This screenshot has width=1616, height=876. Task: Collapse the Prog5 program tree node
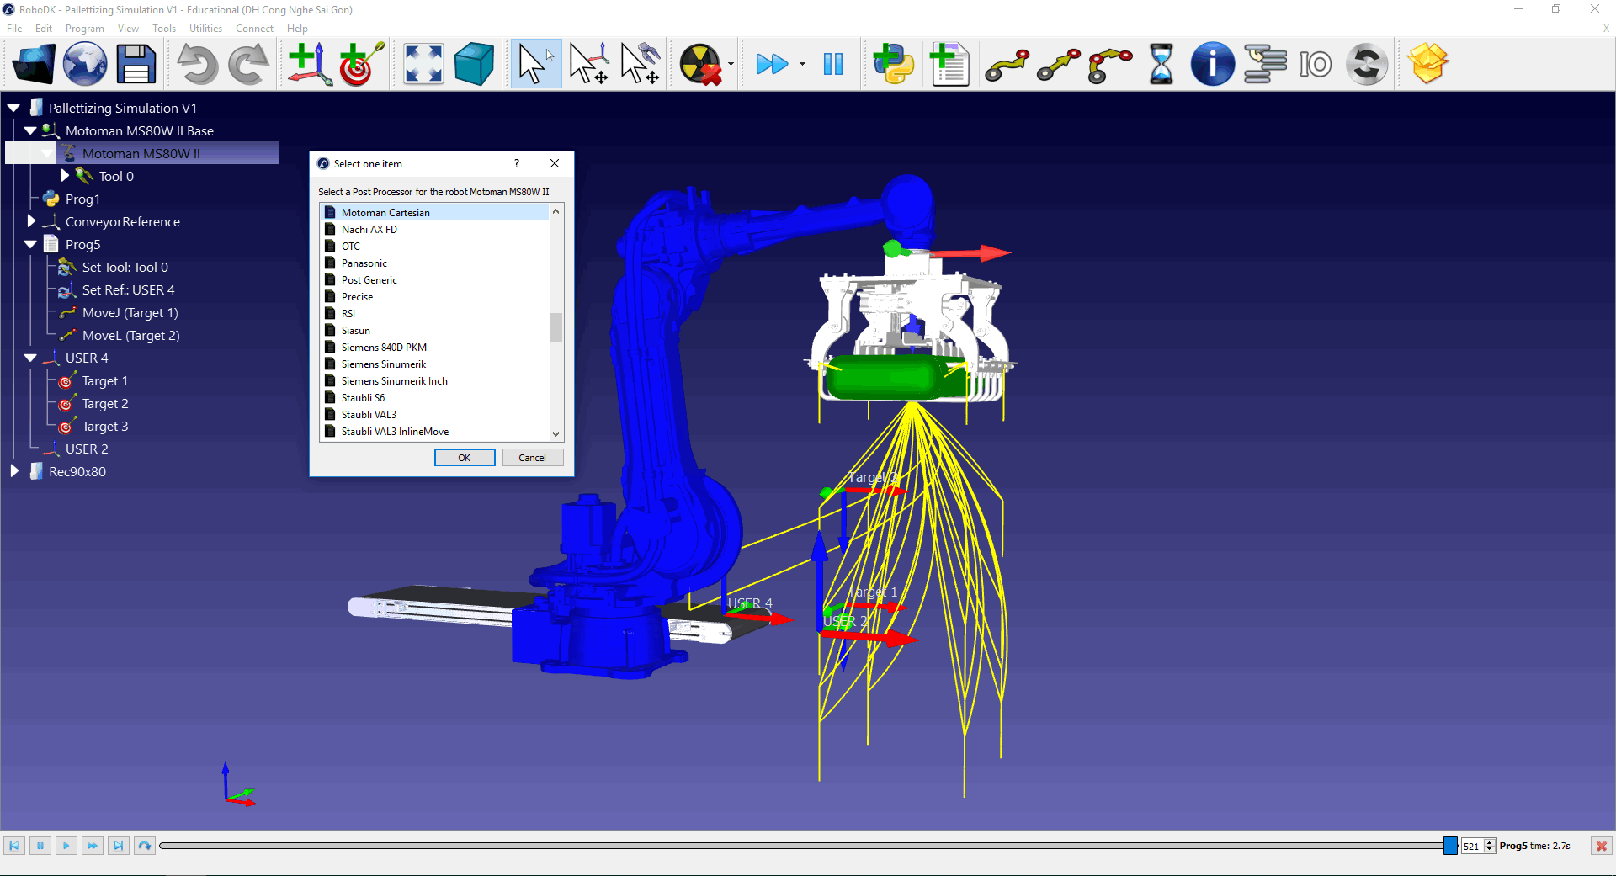(31, 244)
